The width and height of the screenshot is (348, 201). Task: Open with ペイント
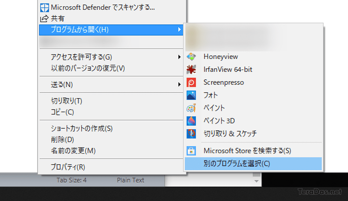click(x=253, y=108)
